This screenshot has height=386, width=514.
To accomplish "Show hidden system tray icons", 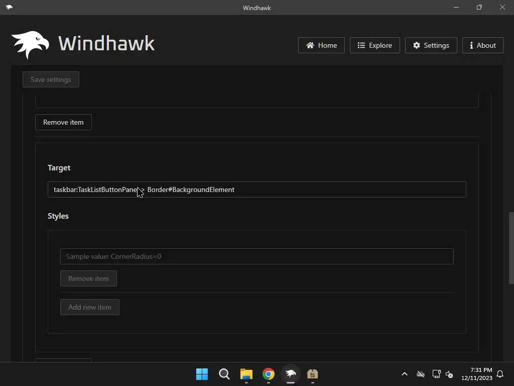I will pos(405,374).
